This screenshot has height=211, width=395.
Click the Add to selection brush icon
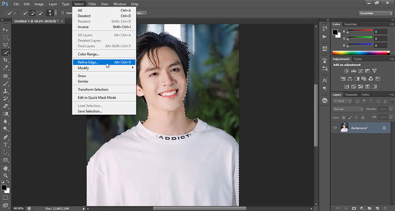(33, 13)
